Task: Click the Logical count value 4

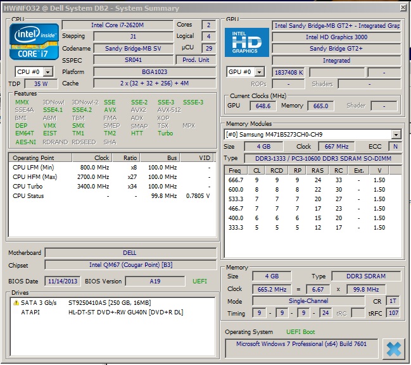Action: pos(208,37)
